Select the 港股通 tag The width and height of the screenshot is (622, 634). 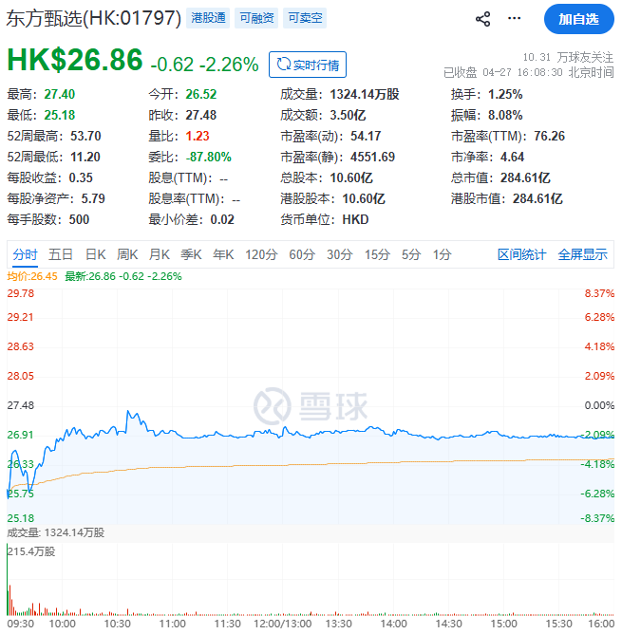click(x=208, y=19)
